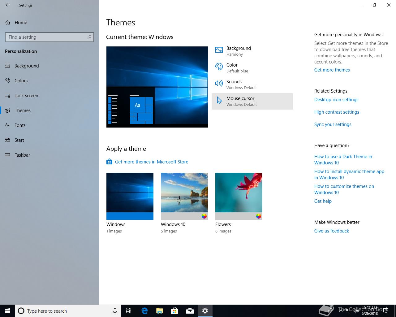This screenshot has height=317, width=396.
Task: Click the Cortana circle icon in the search box
Action: click(x=21, y=311)
